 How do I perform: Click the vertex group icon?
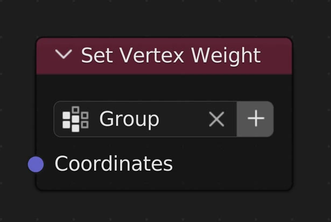pyautogui.click(x=75, y=119)
